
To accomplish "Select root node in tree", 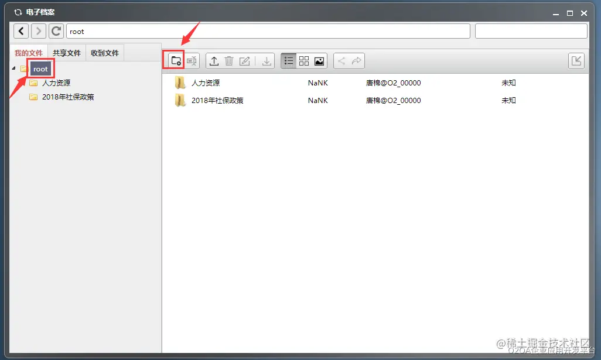I will coord(40,69).
